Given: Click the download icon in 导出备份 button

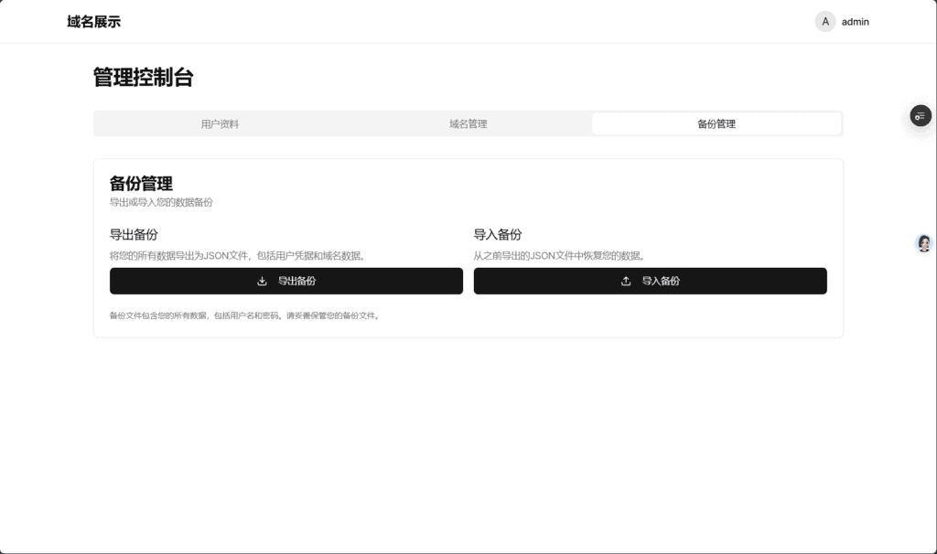Looking at the screenshot, I should pos(262,281).
